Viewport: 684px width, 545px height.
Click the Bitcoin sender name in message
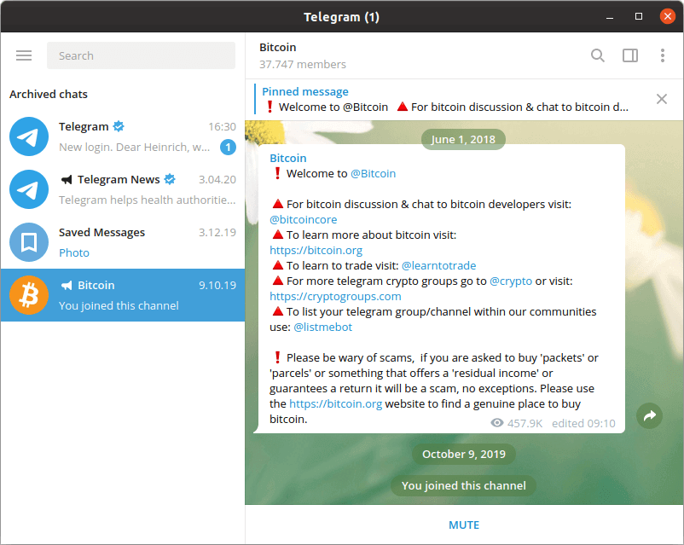[x=288, y=158]
